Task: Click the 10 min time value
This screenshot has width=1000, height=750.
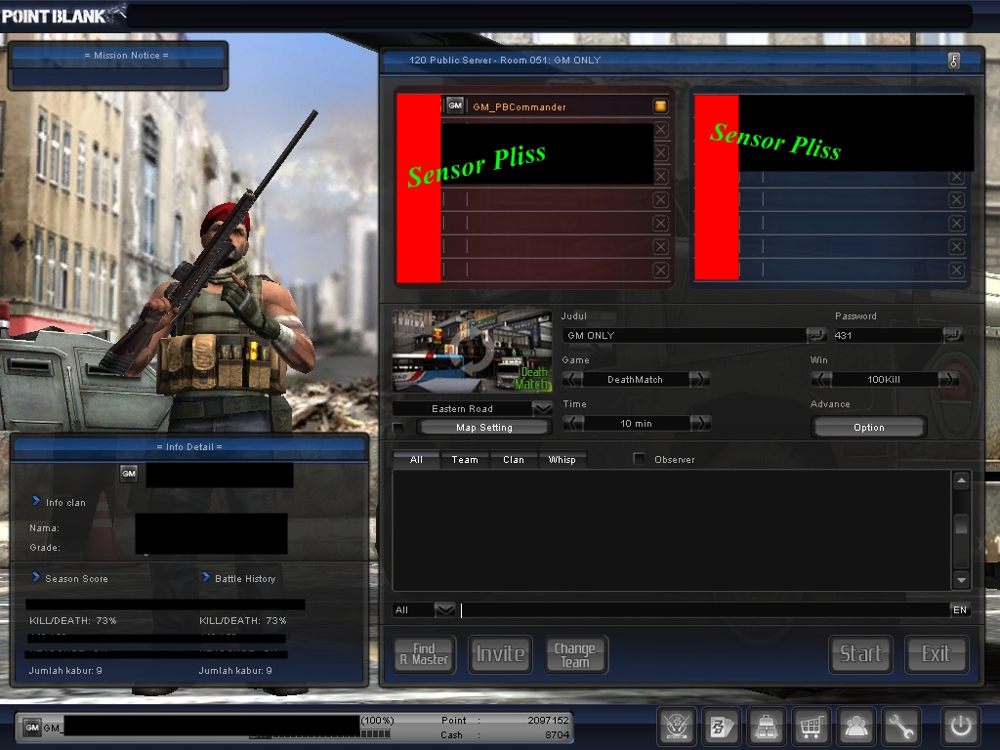Action: [637, 424]
